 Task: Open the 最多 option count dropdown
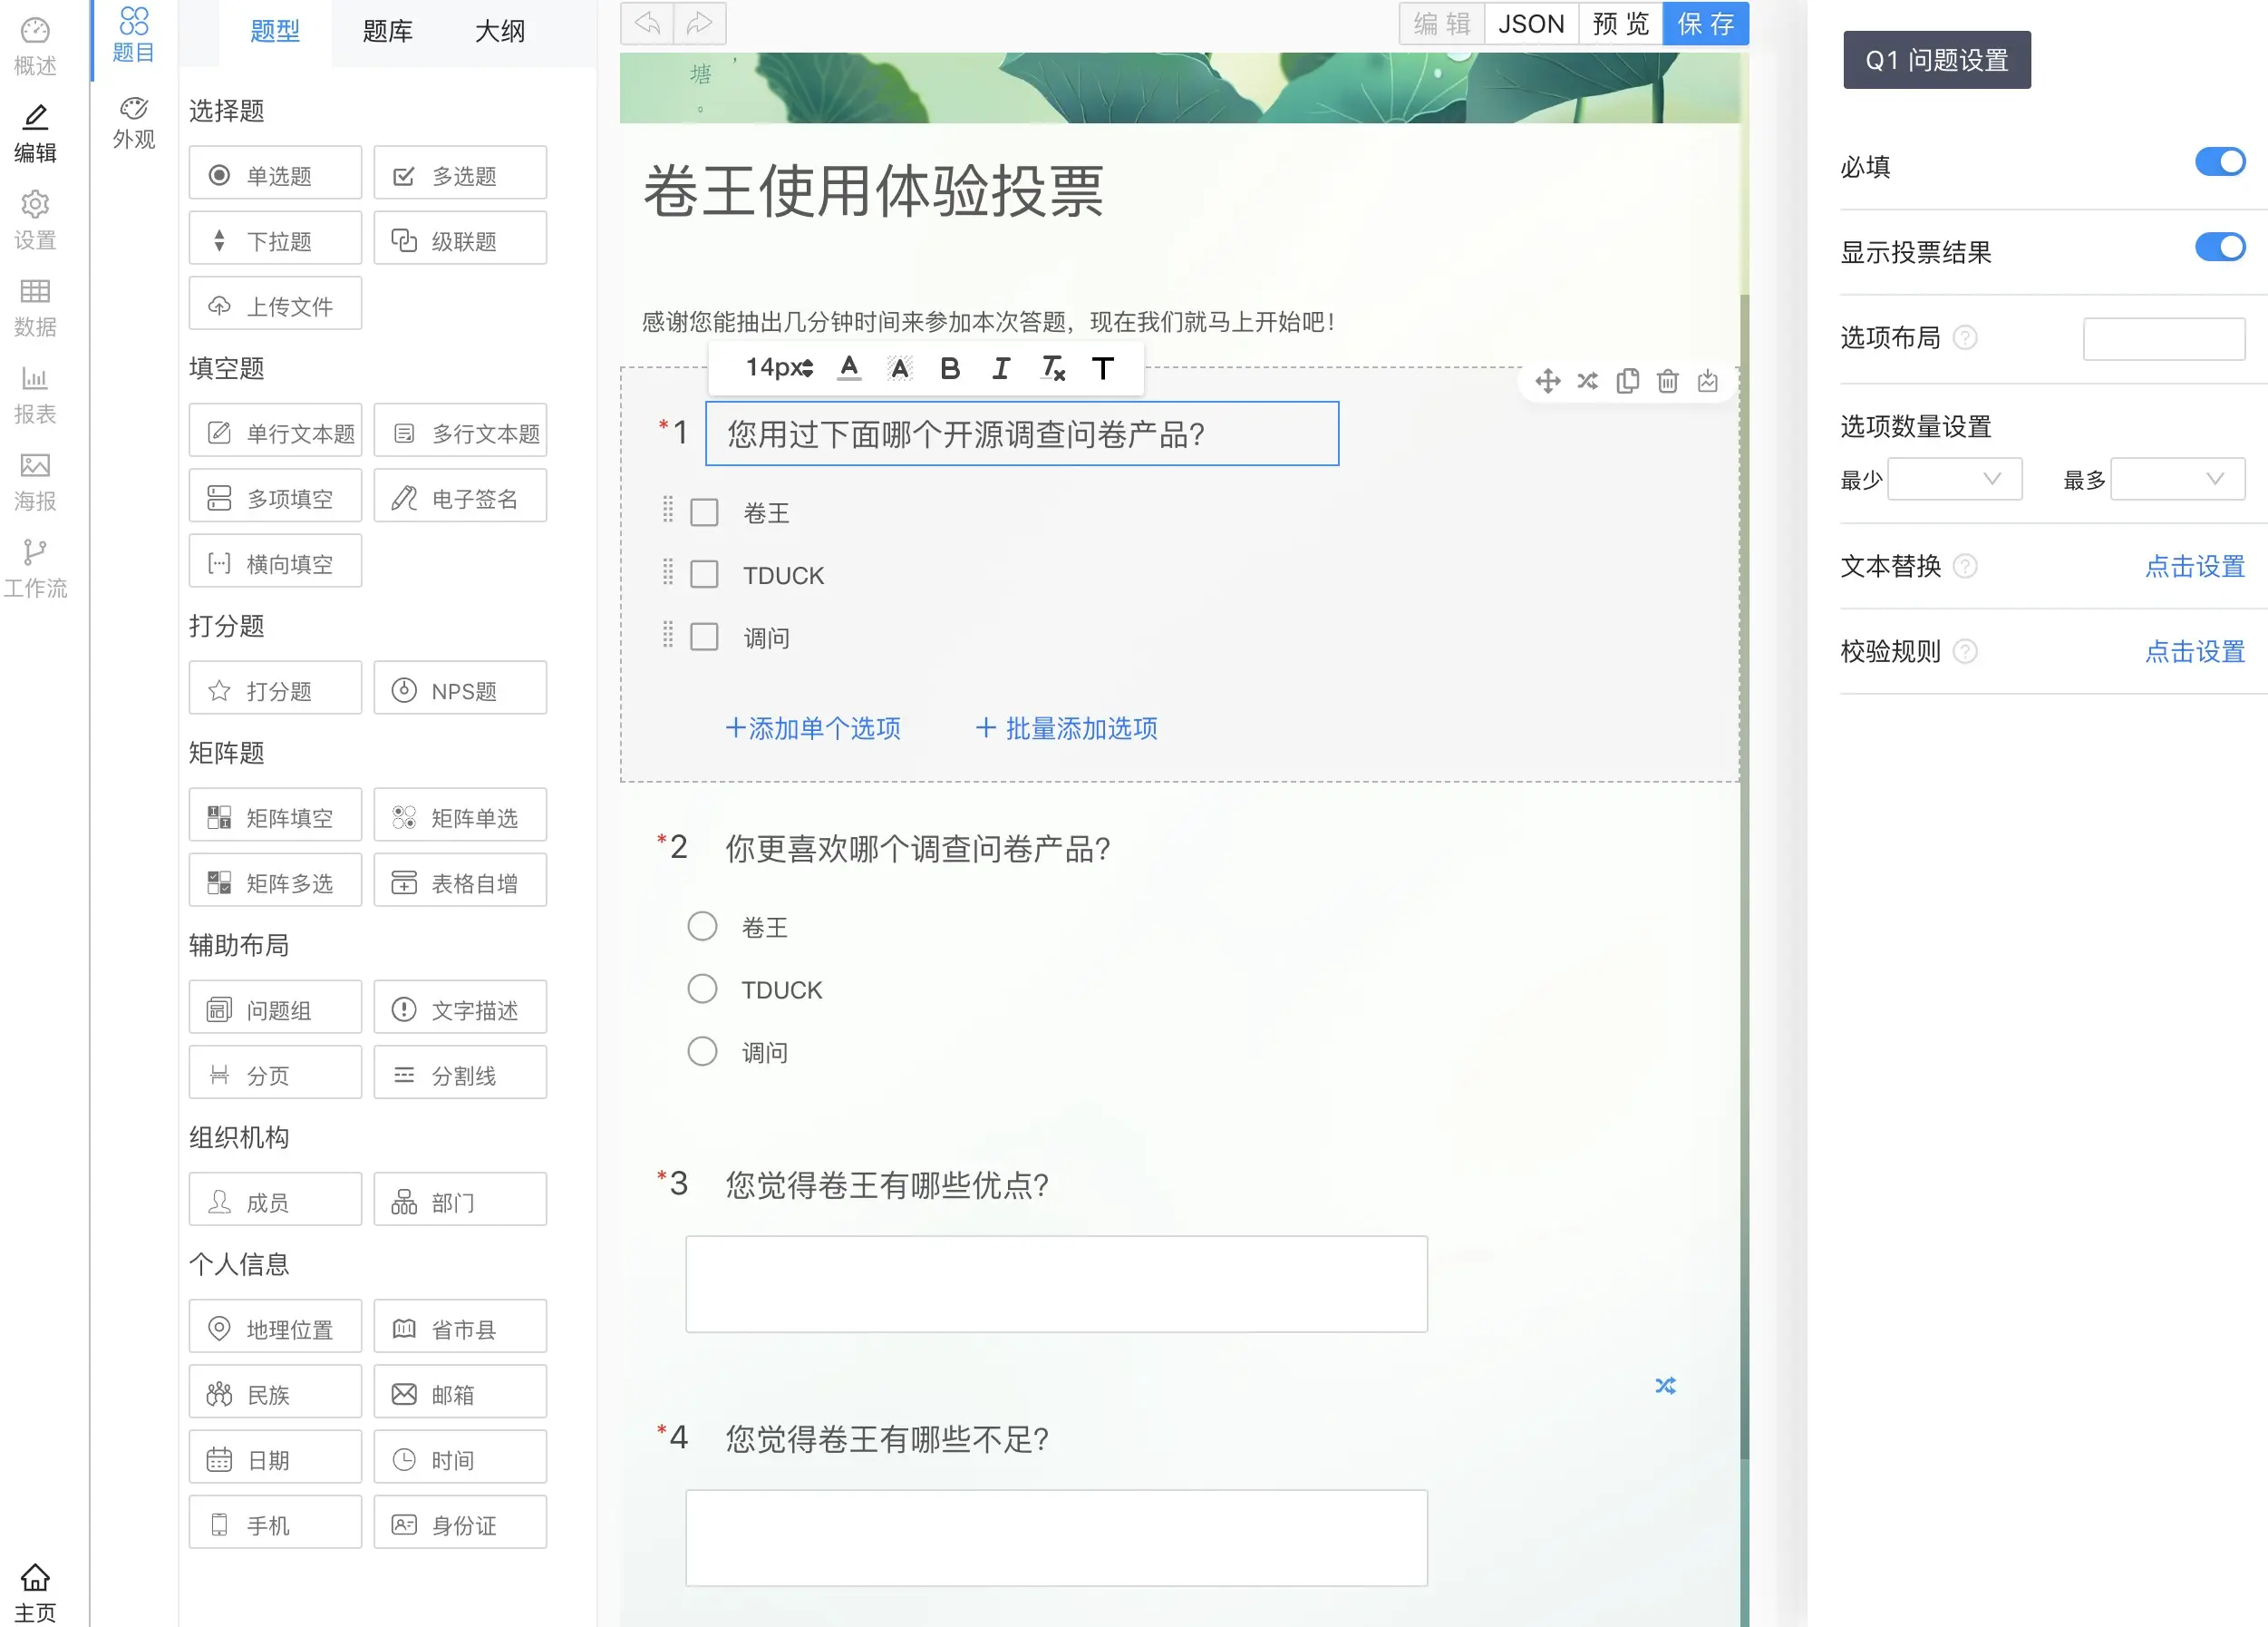[2178, 479]
